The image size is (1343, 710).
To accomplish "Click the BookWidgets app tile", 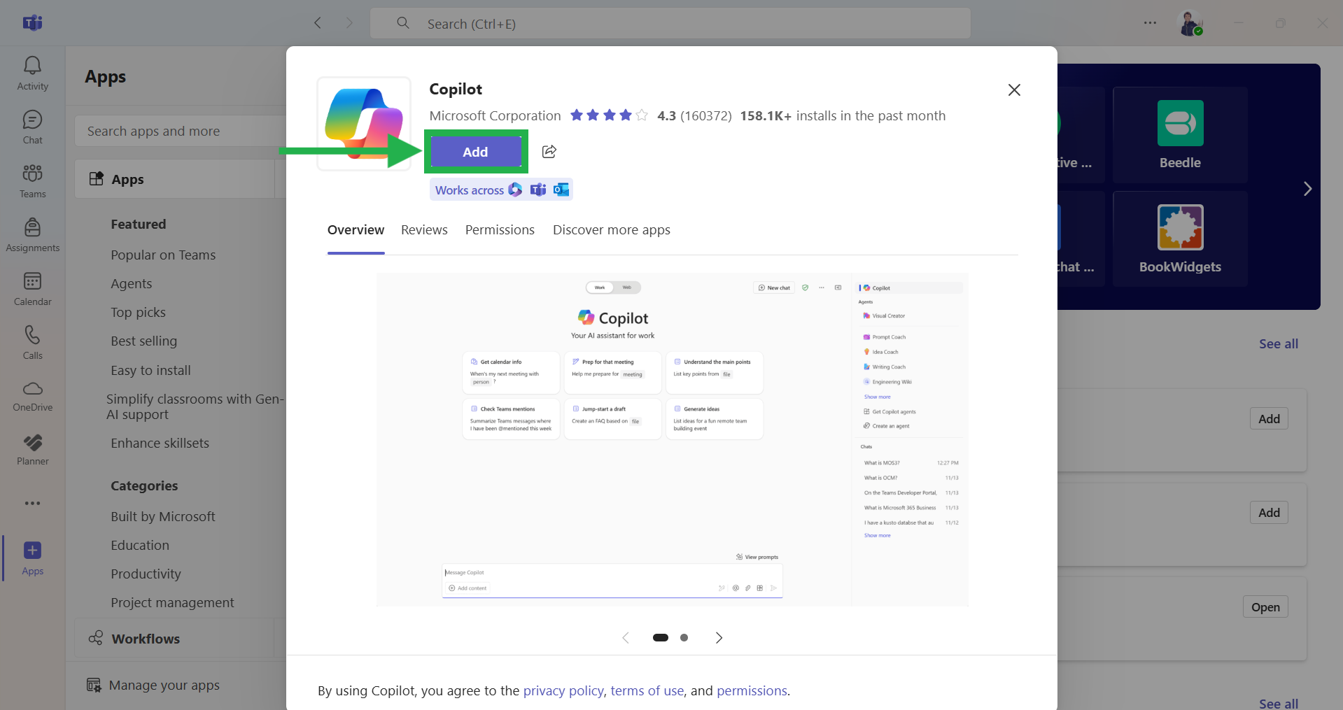I will (x=1180, y=239).
